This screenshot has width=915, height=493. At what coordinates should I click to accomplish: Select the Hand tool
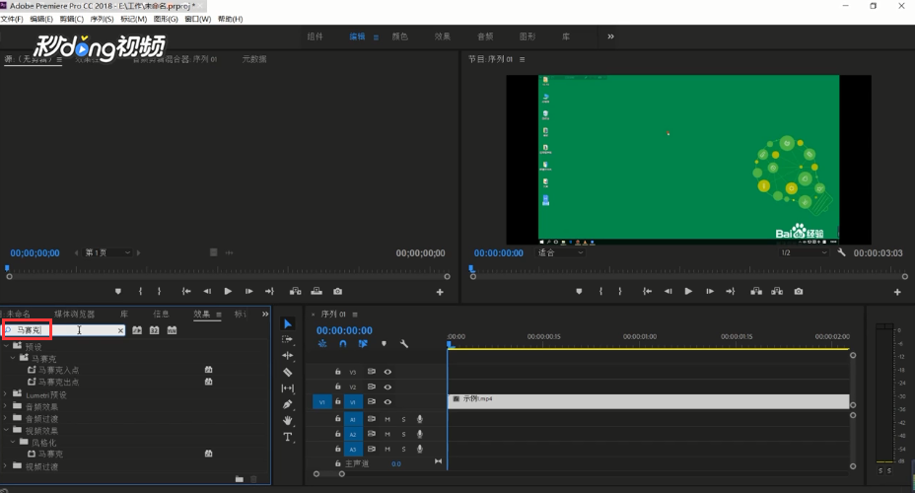tap(288, 420)
